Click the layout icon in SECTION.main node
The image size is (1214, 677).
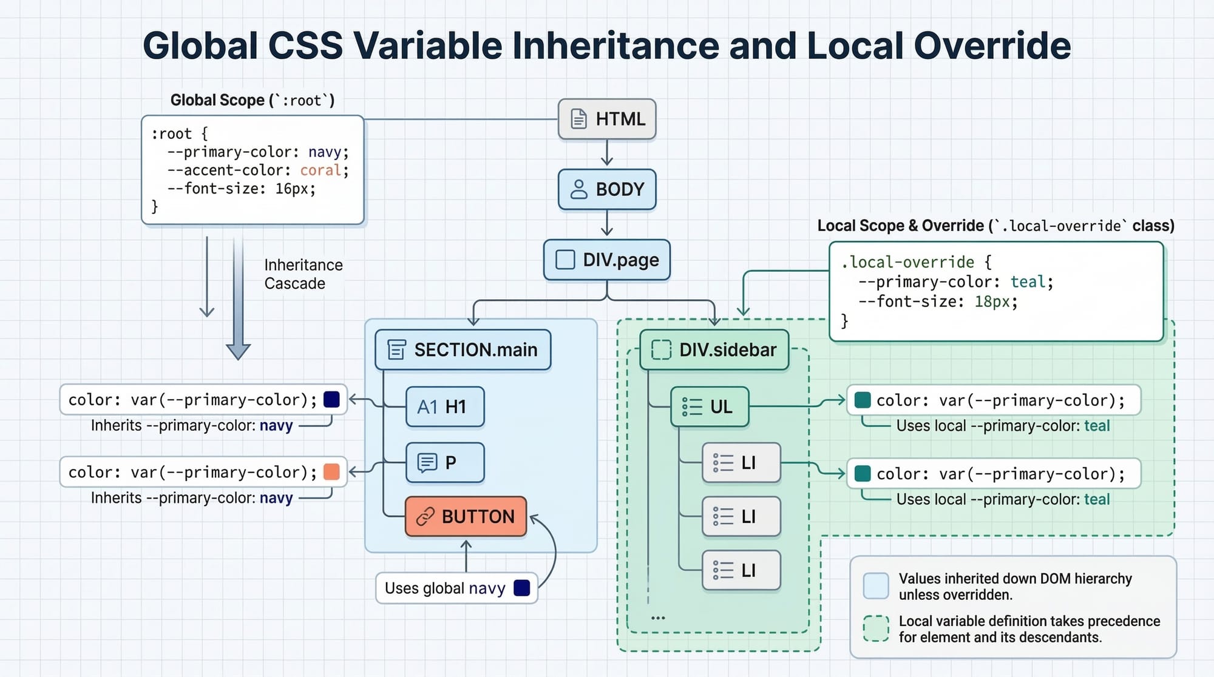pos(396,350)
